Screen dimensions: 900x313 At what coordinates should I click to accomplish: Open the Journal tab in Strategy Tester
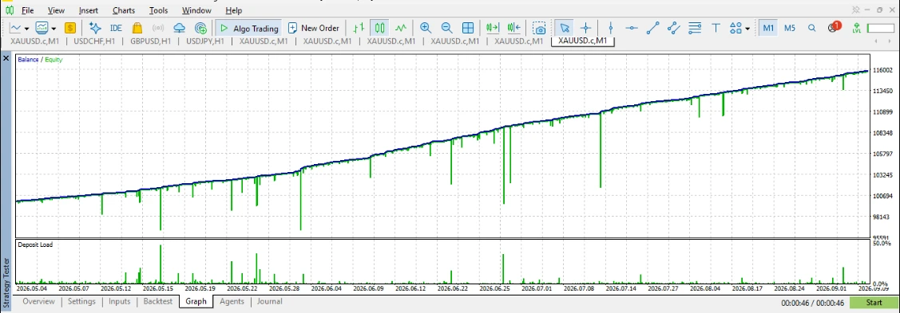coord(269,302)
